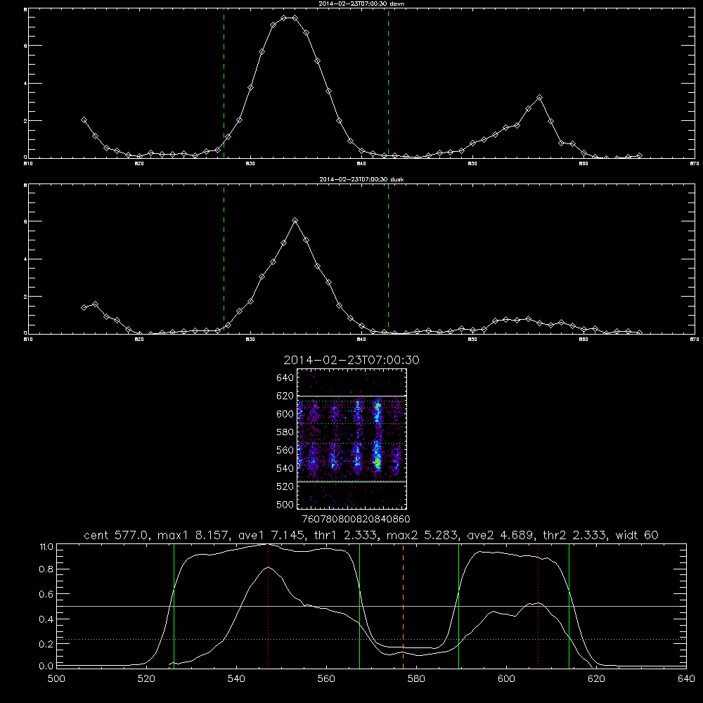
Task: Click the green vertical line near 589 in bottom plot
Action: 458,605
